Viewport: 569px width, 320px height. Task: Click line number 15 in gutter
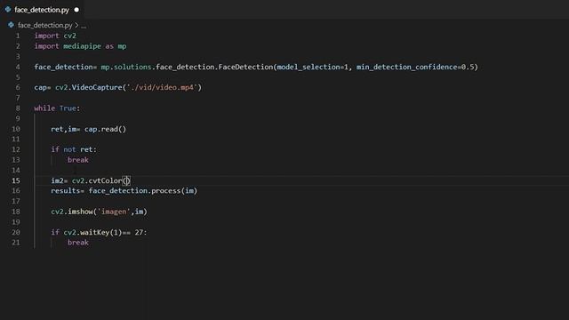16,180
